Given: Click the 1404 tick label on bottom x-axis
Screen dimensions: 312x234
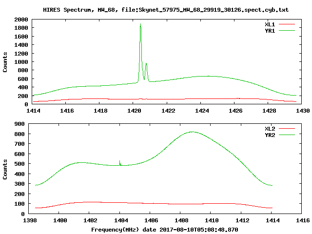Looking at the screenshot, I should click(121, 220).
